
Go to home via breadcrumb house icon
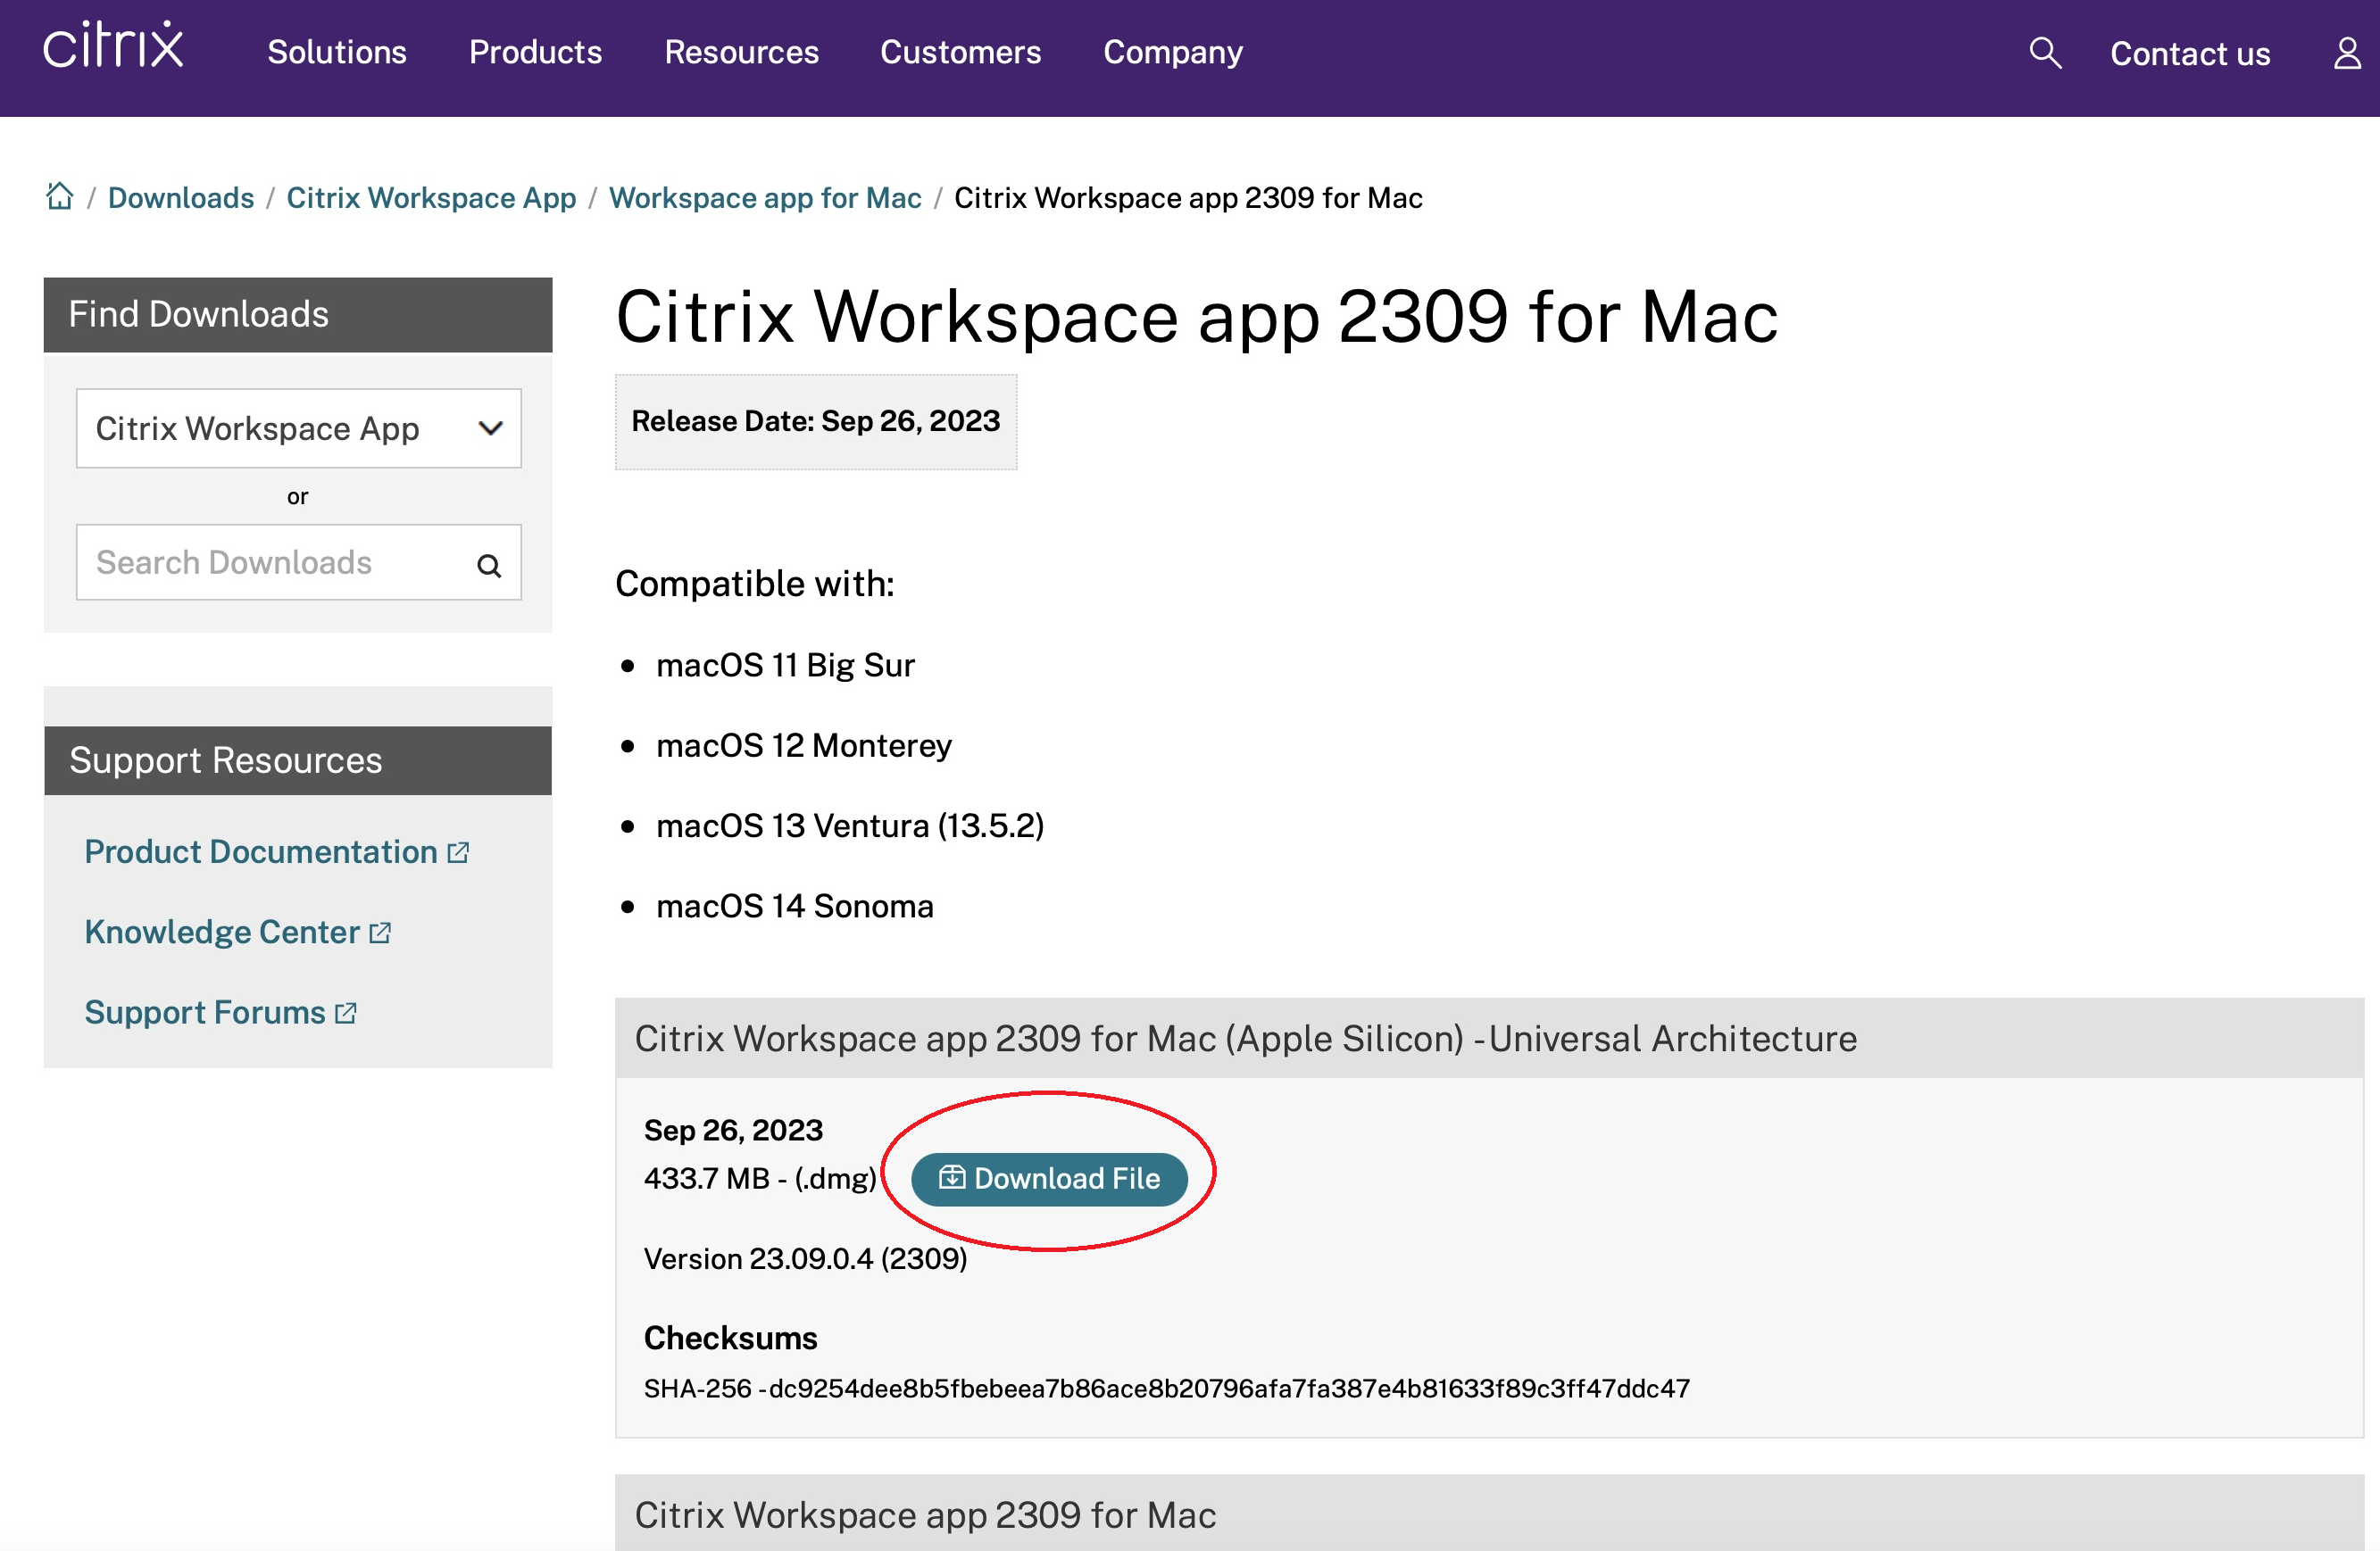60,195
